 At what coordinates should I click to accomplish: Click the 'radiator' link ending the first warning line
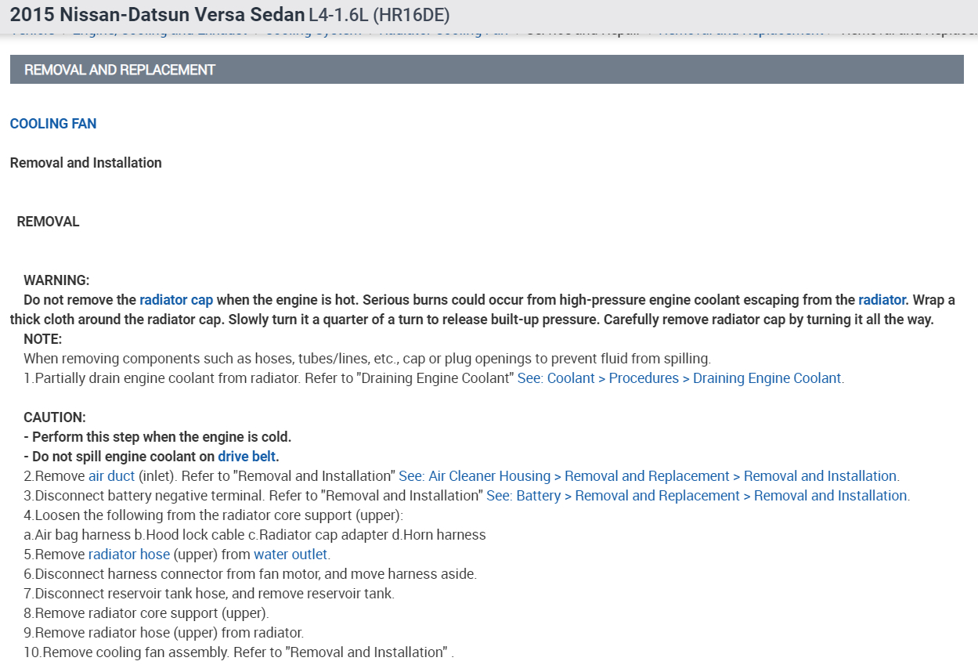click(882, 300)
